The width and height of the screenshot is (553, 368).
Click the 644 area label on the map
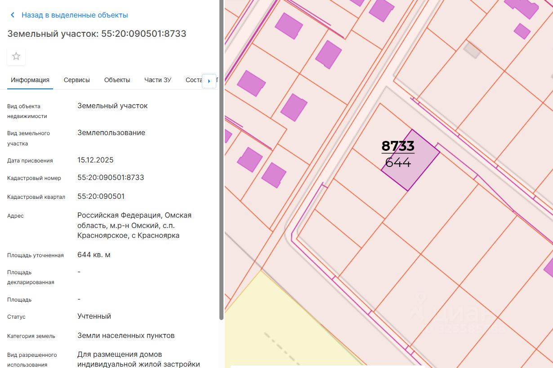(398, 163)
